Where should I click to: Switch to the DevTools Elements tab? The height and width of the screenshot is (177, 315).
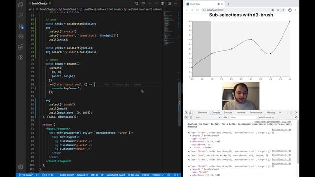(202, 113)
